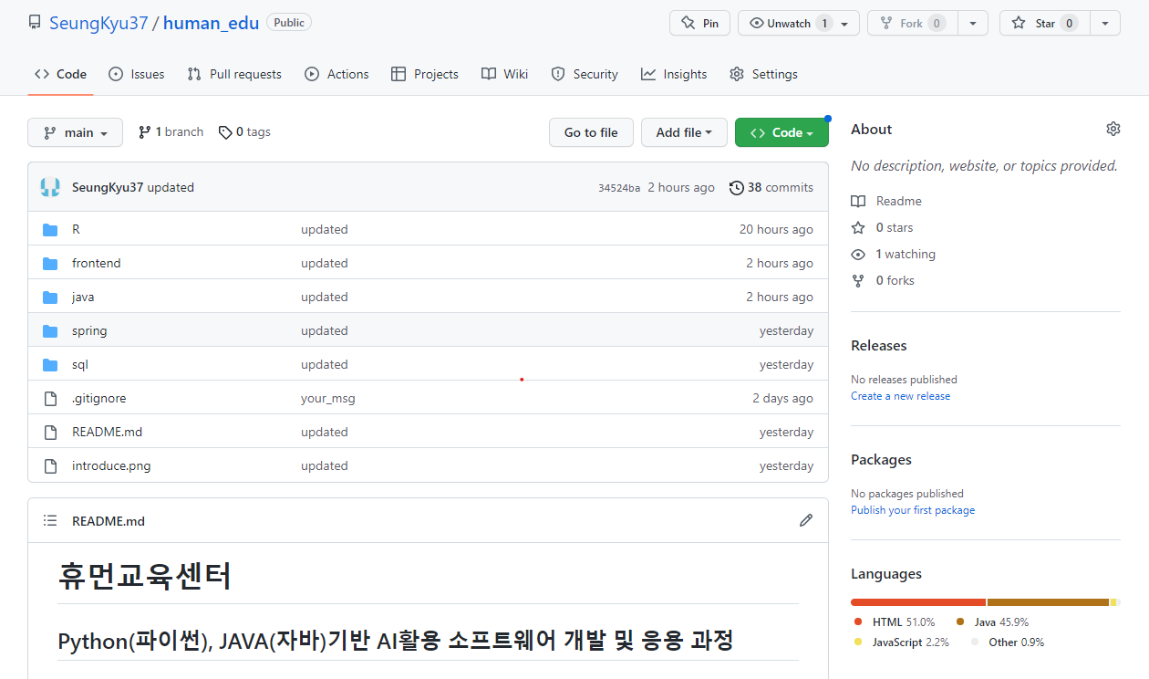Open the human_edu repository name link
The width and height of the screenshot is (1149, 679).
coord(211,23)
